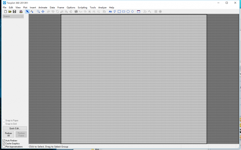
Task: Open the Insert menu
Action: coord(33,7)
